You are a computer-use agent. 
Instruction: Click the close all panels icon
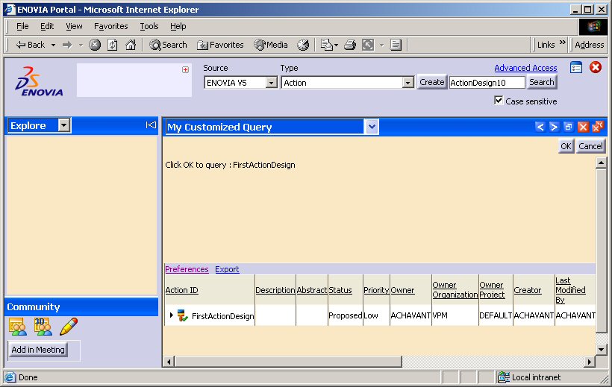click(x=598, y=127)
